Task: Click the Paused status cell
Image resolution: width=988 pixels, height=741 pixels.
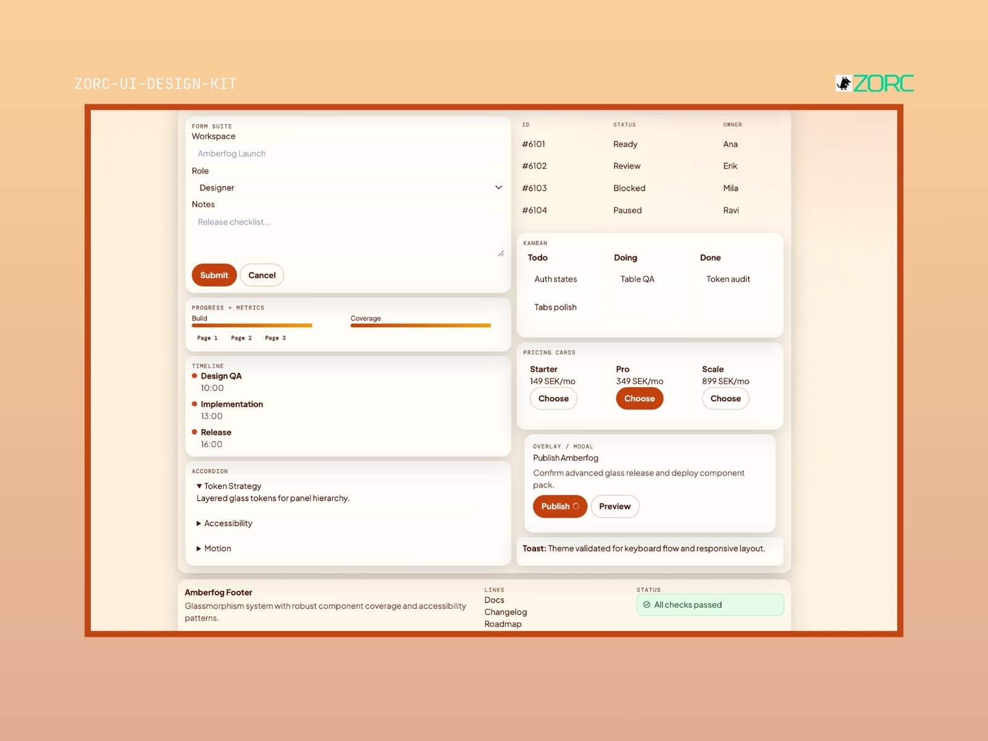Action: click(x=627, y=211)
